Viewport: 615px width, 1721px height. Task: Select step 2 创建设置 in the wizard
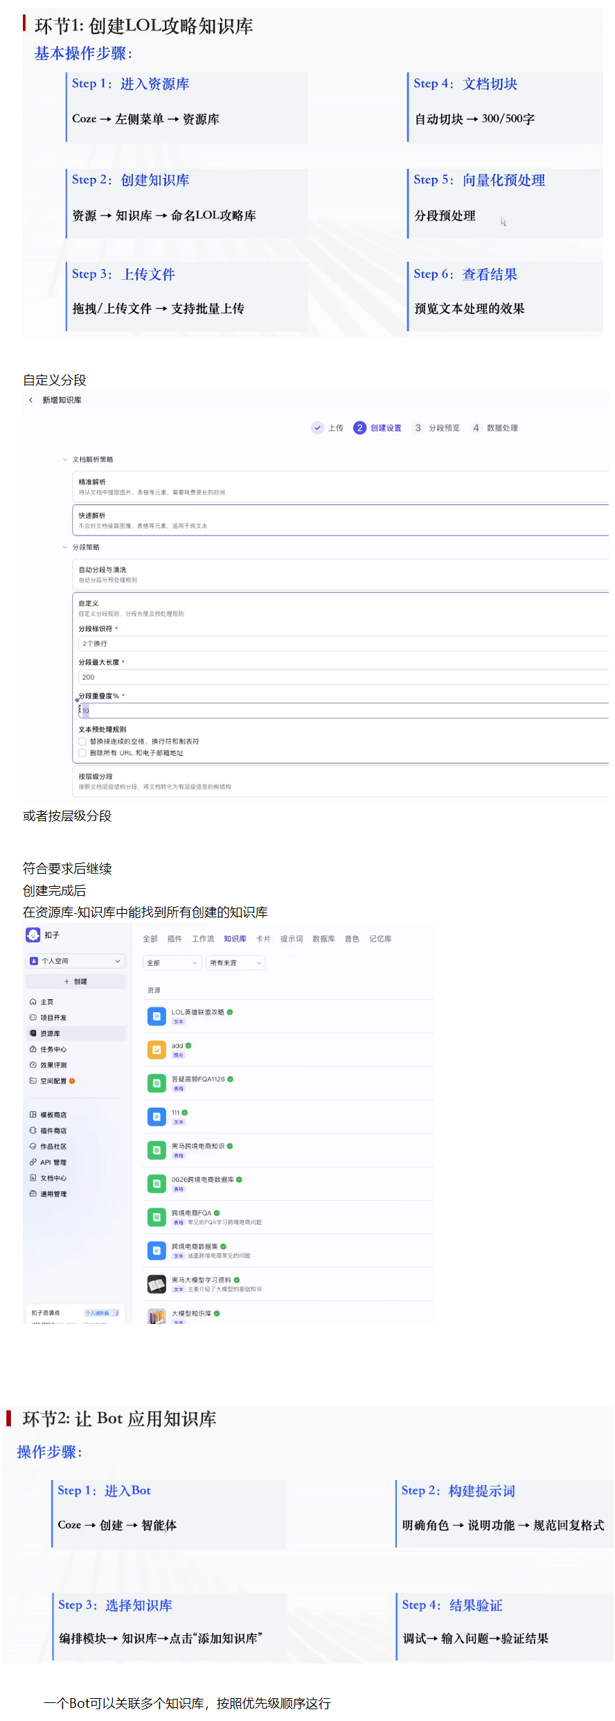(377, 427)
